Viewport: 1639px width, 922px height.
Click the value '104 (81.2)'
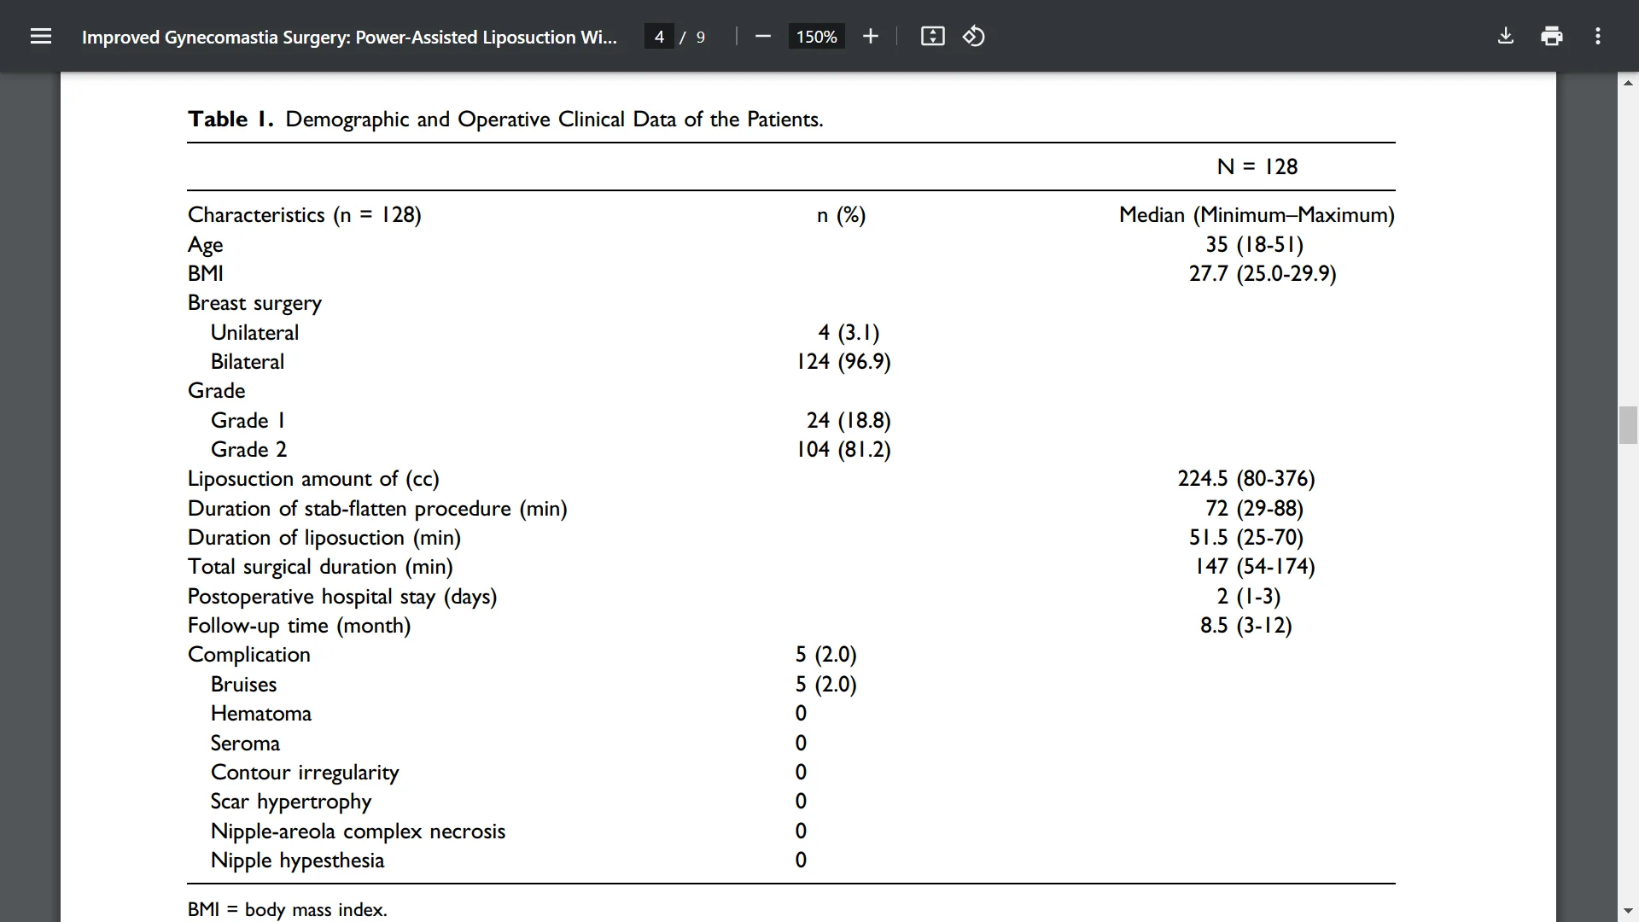click(x=843, y=449)
